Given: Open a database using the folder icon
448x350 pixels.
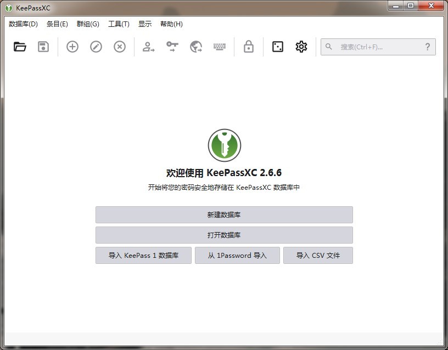Looking at the screenshot, I should point(20,47).
